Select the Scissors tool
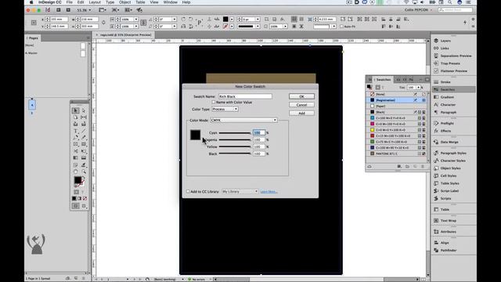 (76, 151)
